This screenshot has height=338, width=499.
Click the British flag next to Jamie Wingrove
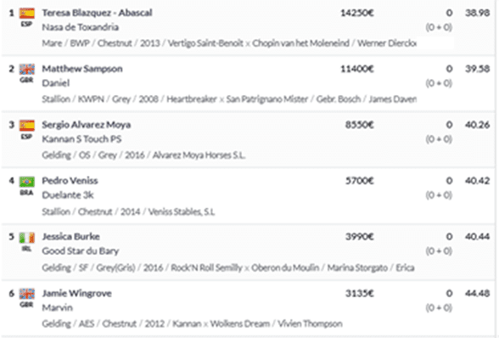(27, 294)
